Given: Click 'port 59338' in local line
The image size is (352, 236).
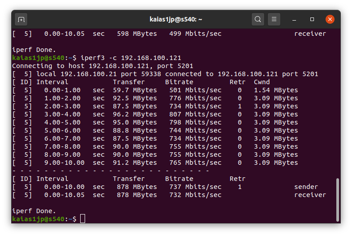Looking at the screenshot, I should coord(141,74).
